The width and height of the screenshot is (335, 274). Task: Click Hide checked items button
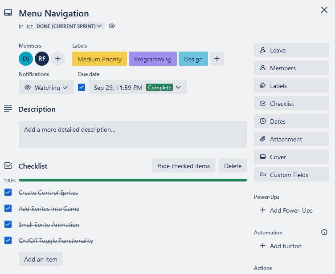click(x=183, y=166)
